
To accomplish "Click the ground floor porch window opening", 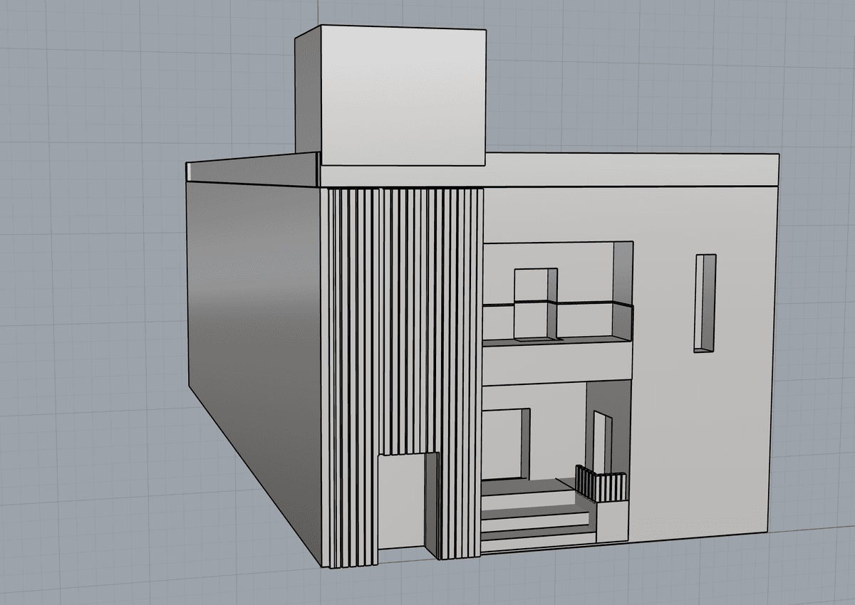I will pyautogui.click(x=504, y=443).
